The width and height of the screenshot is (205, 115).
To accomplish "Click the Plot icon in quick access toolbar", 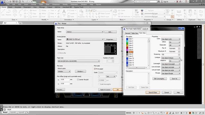I will 20,2.
